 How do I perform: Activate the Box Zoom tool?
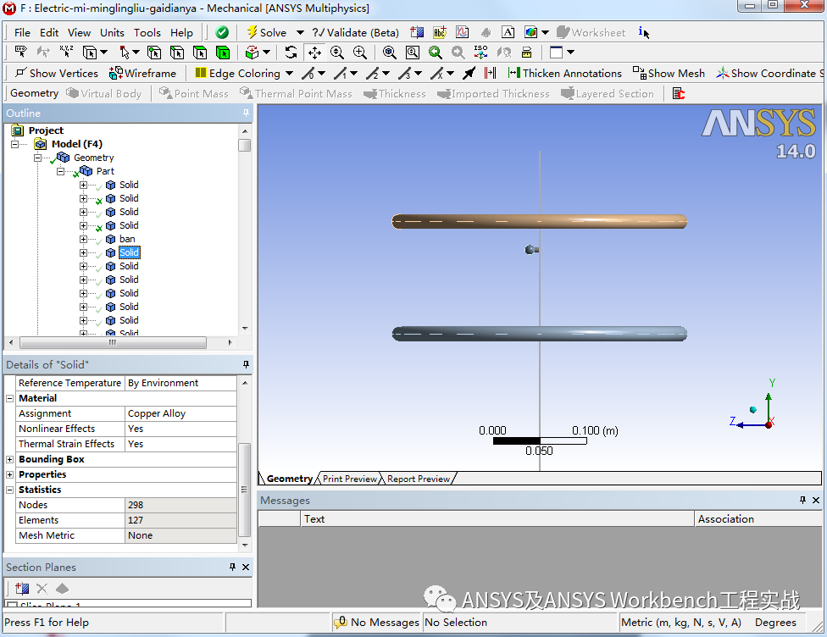pos(360,53)
